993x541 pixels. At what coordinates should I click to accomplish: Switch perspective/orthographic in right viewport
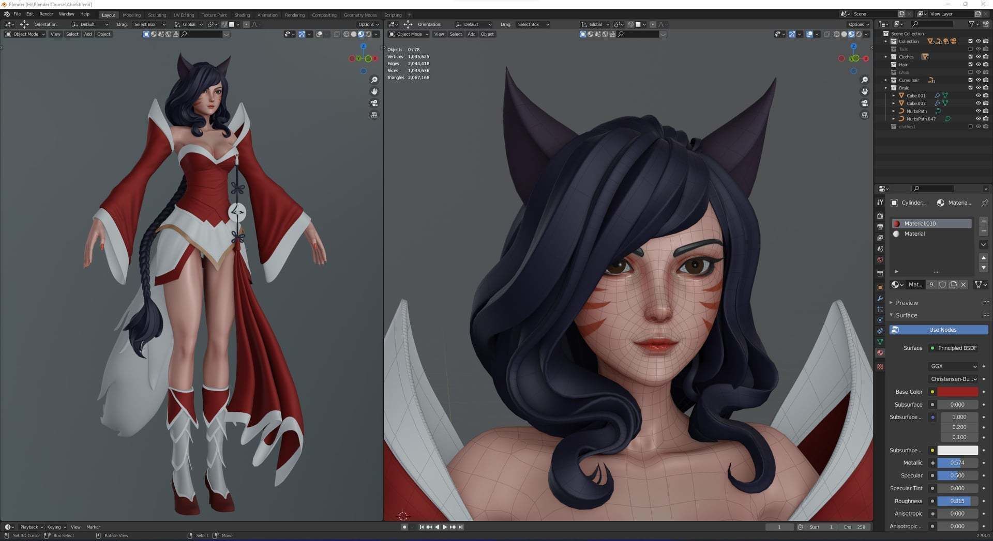point(864,115)
